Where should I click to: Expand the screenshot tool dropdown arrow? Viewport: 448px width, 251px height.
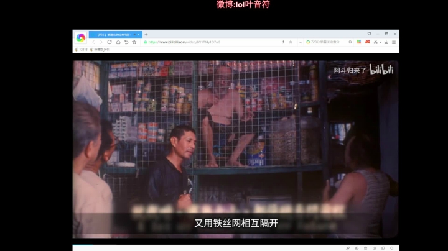point(381,42)
